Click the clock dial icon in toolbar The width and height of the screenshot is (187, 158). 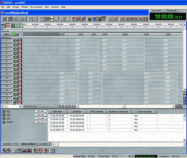[63, 19]
